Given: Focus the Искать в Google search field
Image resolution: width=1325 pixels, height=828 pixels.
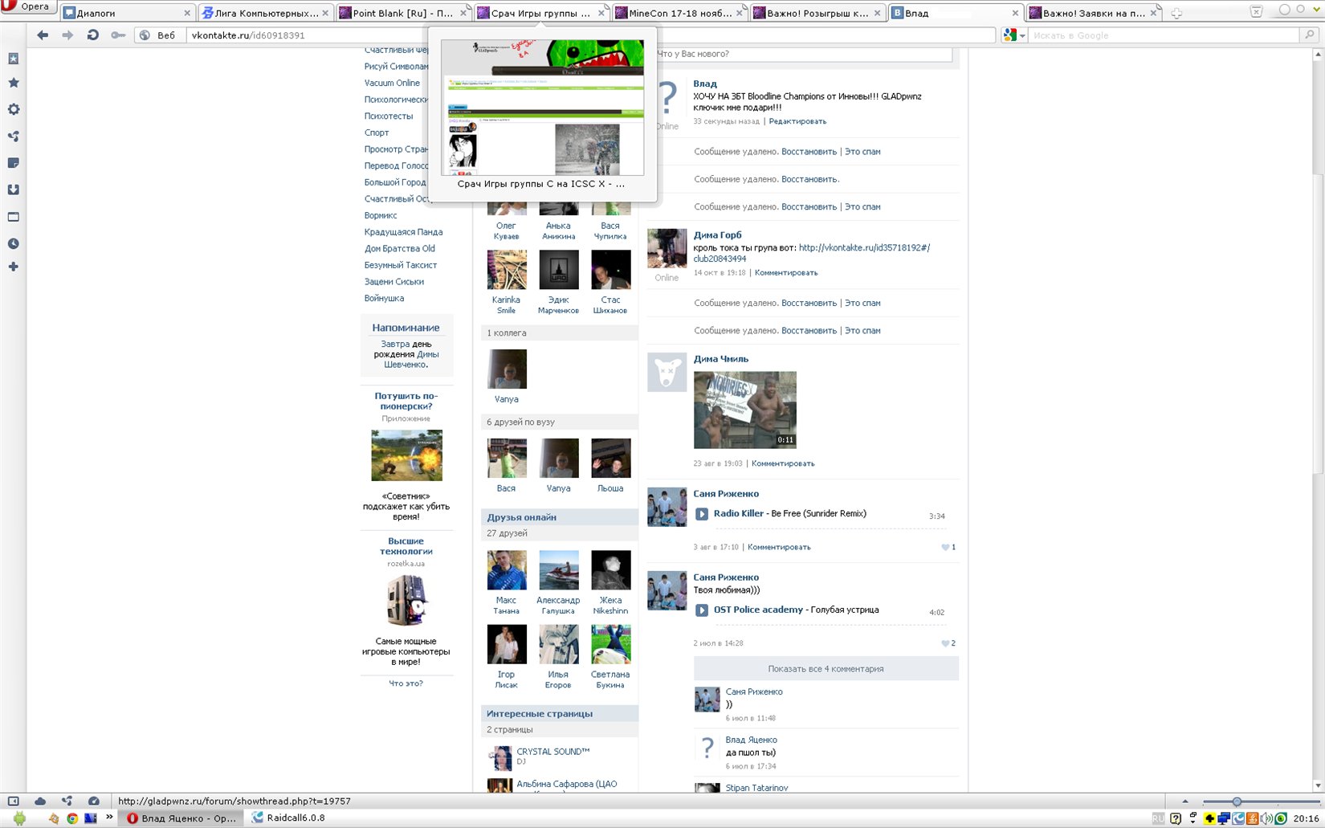Looking at the screenshot, I should point(1164,35).
